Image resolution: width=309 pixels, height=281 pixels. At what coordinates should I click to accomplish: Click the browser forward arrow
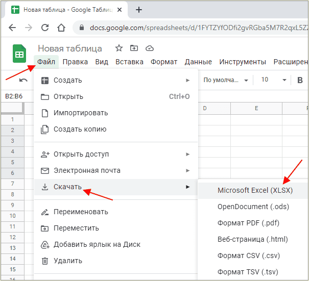point(29,28)
